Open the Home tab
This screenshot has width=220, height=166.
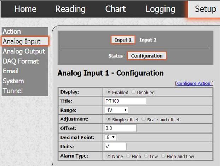pyautogui.click(x=25, y=9)
